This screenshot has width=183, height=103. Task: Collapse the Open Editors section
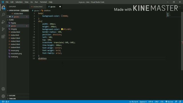coord(14,11)
